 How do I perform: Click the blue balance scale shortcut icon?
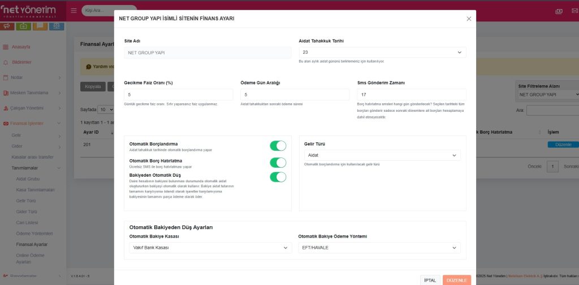click(56, 25)
